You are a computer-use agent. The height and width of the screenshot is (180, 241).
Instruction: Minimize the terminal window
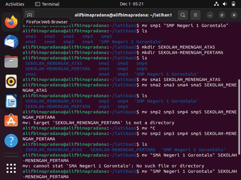click(x=210, y=15)
